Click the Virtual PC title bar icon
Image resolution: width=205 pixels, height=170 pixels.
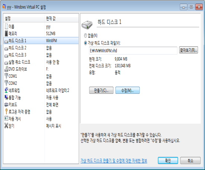[x=4, y=7]
